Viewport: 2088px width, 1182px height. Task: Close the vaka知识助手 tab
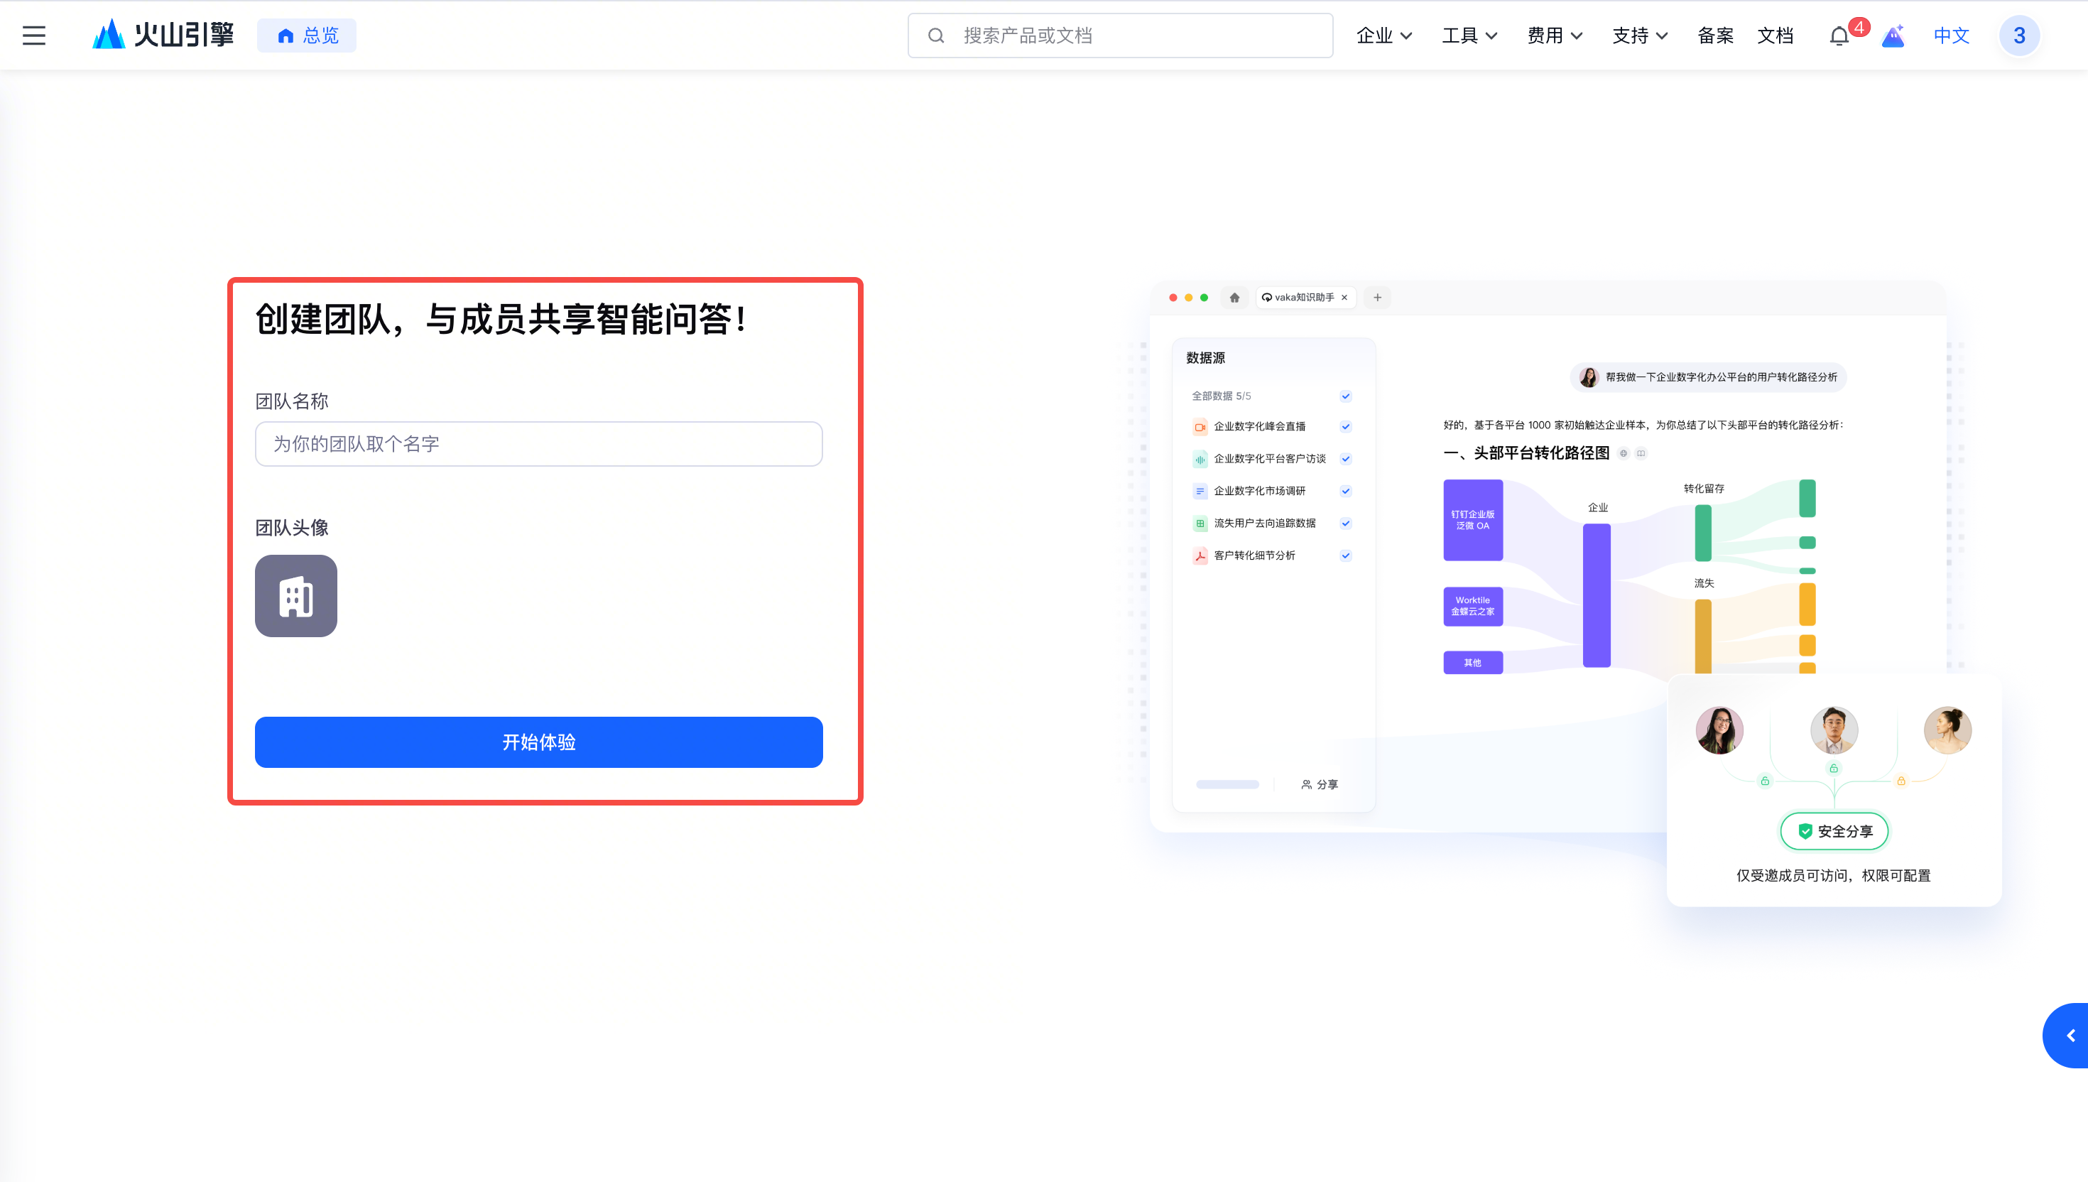1344,297
